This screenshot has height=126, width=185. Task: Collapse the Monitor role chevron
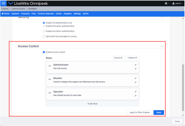coord(50,79)
